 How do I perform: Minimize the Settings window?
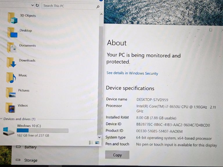point(199,30)
